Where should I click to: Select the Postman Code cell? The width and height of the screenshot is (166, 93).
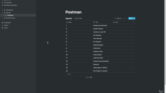click(x=102, y=52)
